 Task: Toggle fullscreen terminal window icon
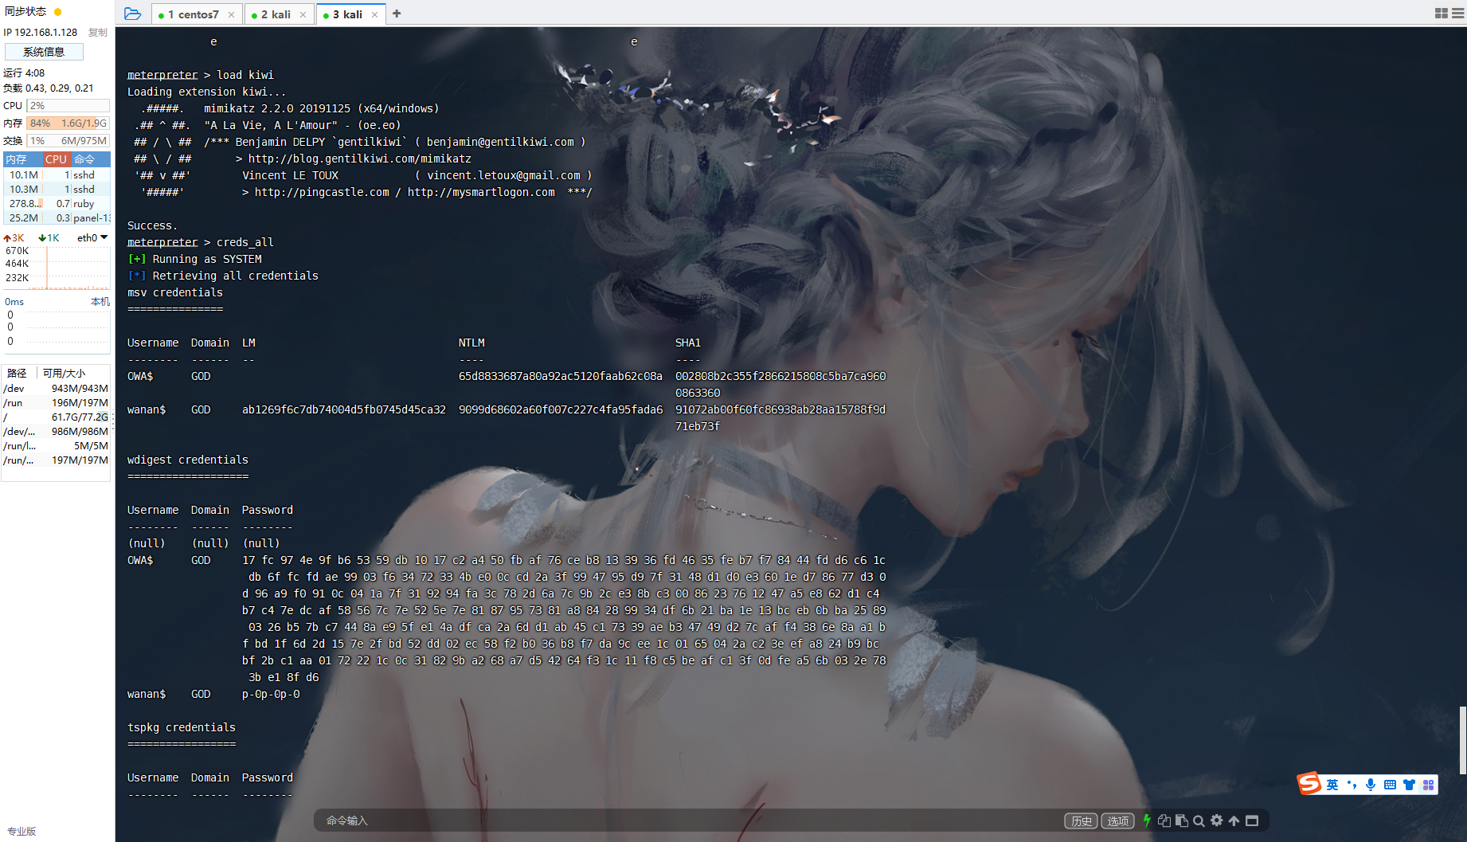(1252, 820)
